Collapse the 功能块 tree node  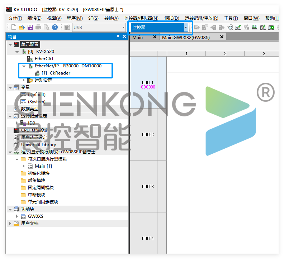10,210
